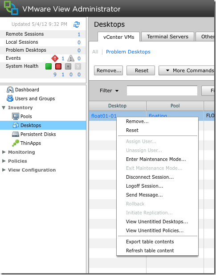This screenshot has height=275, width=216.
Task: Click the filter text input field
Action: coord(162,90)
